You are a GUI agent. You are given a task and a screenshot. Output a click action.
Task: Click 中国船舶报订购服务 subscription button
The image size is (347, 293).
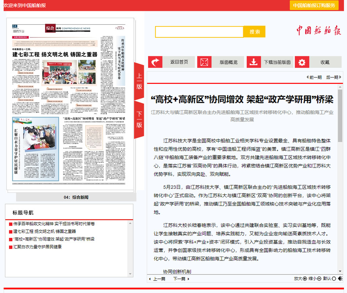coord(314,5)
